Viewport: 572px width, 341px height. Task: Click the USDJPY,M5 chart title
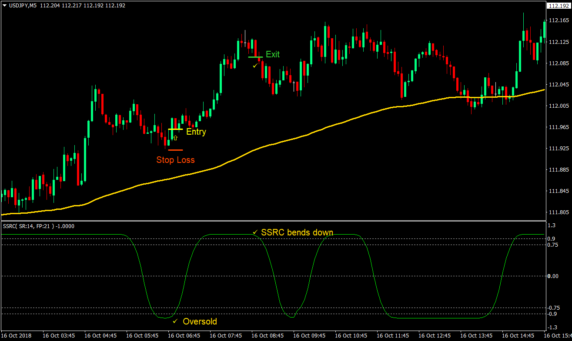[24, 5]
